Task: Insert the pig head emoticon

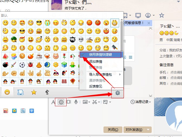Action: tap(56, 56)
